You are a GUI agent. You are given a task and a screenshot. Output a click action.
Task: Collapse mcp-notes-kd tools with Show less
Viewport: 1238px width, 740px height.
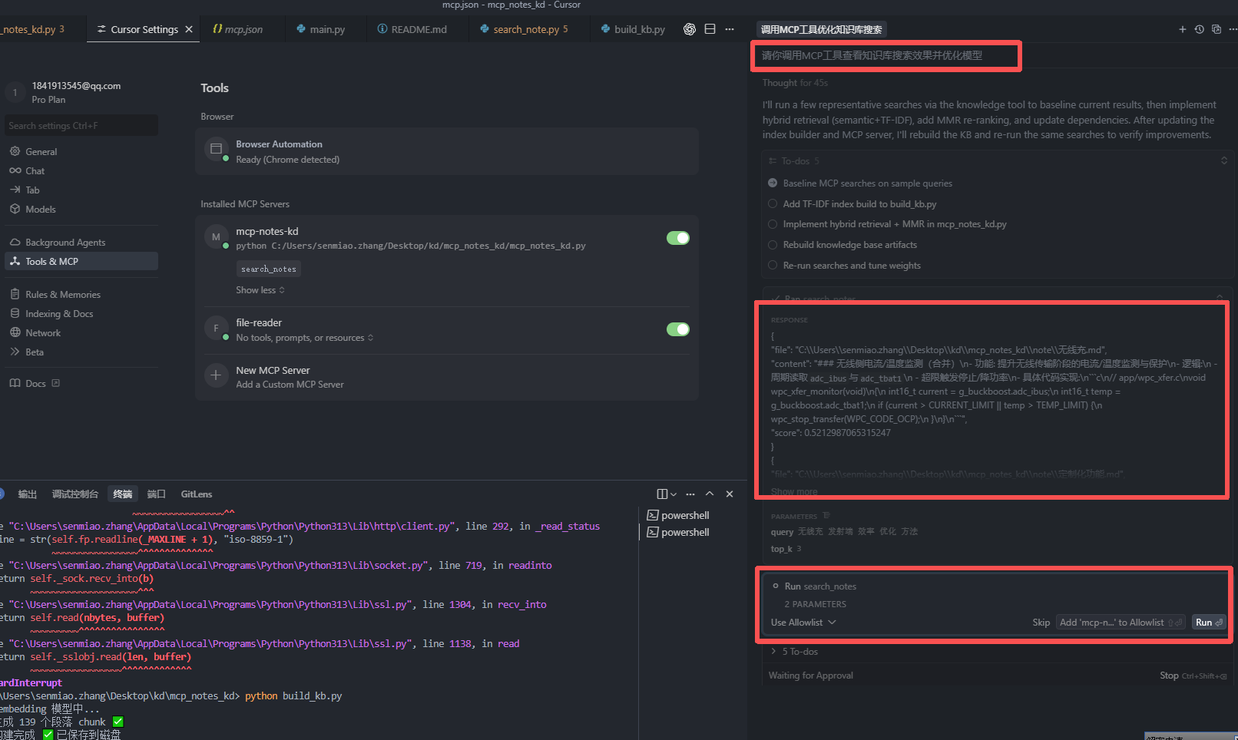click(260, 290)
